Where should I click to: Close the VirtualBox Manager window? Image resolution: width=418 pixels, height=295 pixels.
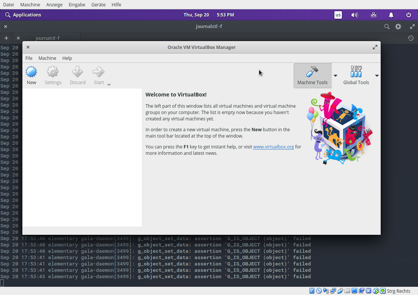[28, 47]
